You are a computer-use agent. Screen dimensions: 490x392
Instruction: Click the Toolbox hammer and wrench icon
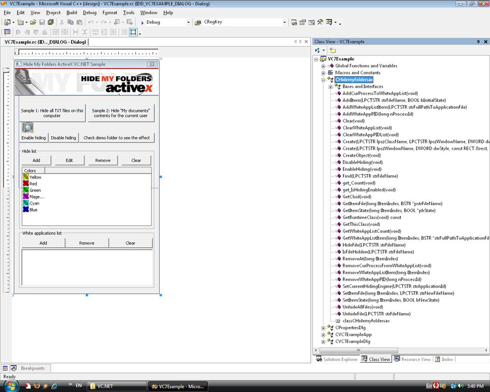coord(320,22)
